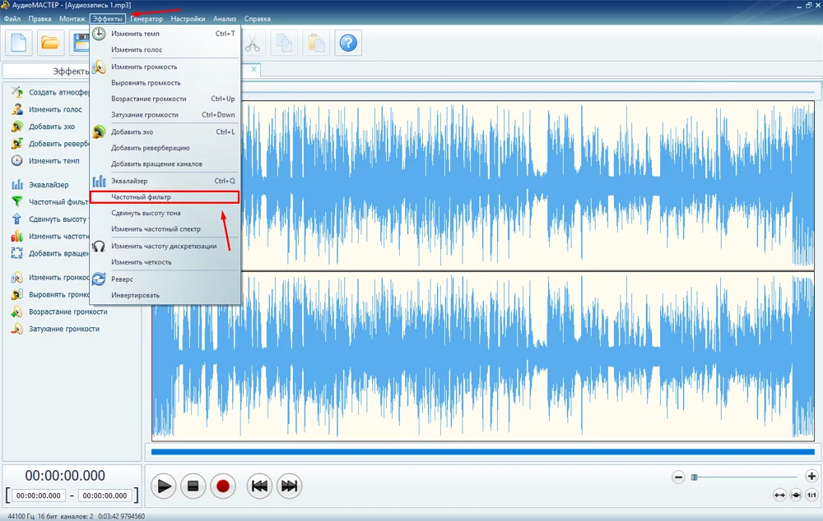
Task: Select 'Частотный фильтр' in the Effects menu
Action: [141, 197]
